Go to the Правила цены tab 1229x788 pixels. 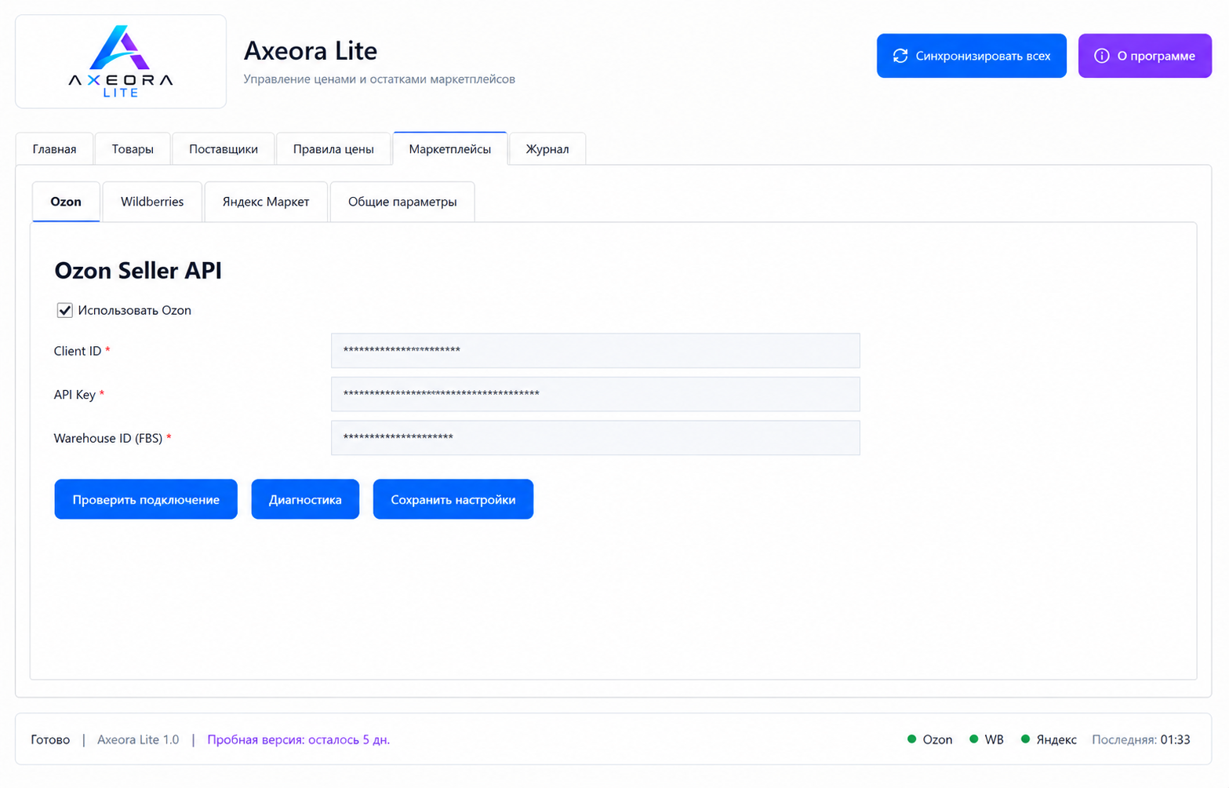click(333, 149)
